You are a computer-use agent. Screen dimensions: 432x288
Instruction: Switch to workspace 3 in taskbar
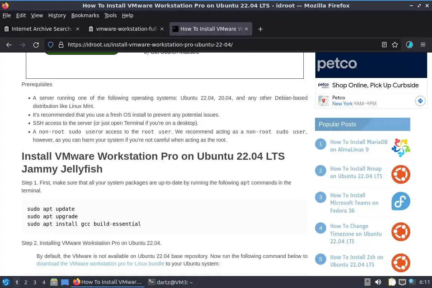tap(35, 282)
